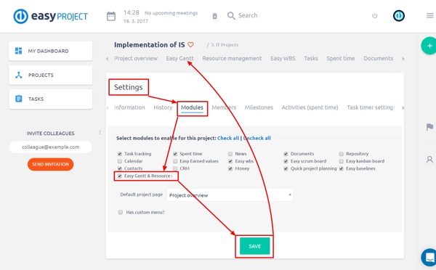The width and height of the screenshot is (436, 270).
Task: Open Activities (spent time) tab
Action: click(x=310, y=107)
